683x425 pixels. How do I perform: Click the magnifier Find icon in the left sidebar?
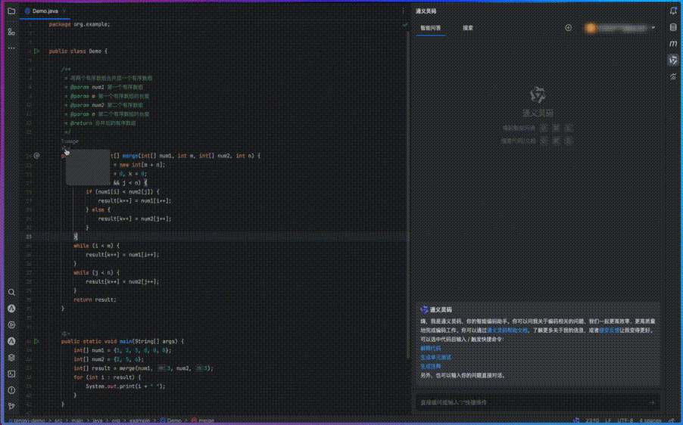11,293
